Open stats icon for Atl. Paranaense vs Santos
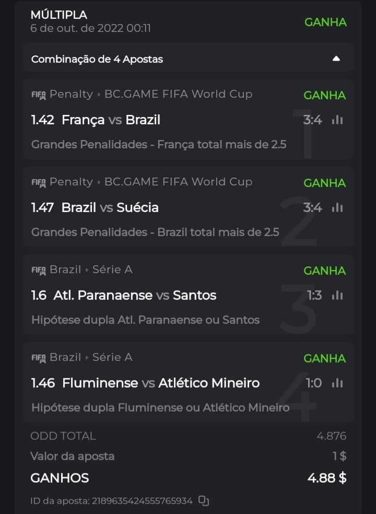This screenshot has height=514, width=376. point(337,296)
